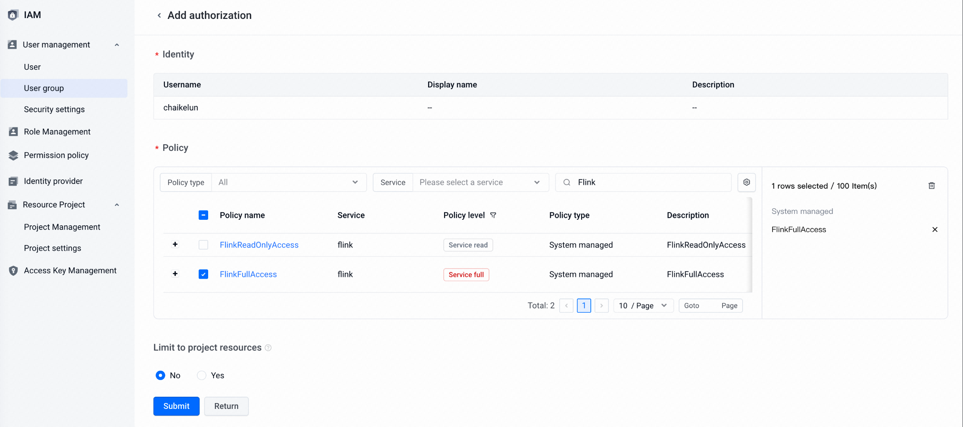963x427 pixels.
Task: Open the Policy type All dropdown
Action: point(289,182)
